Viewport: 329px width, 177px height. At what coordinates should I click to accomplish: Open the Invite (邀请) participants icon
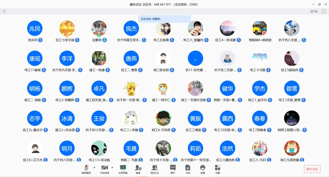[138, 168]
